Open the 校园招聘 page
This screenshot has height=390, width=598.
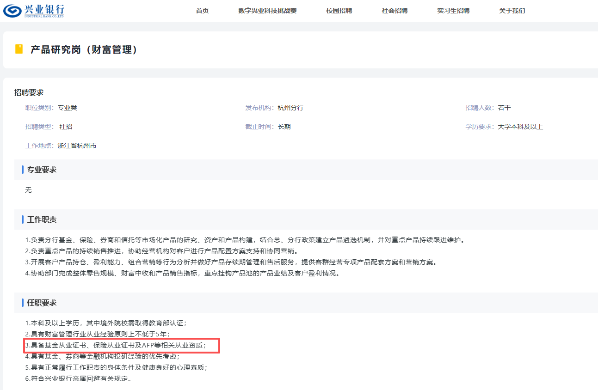pos(339,11)
